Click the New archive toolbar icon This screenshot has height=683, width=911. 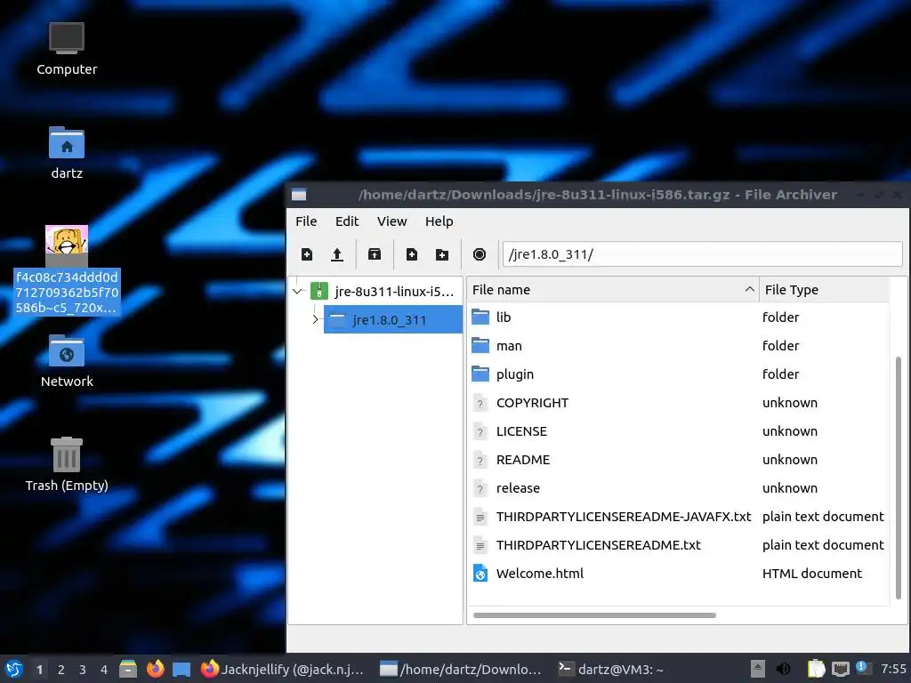point(307,254)
